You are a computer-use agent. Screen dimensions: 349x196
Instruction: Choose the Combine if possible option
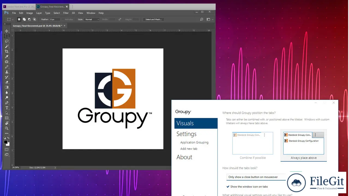252,146
